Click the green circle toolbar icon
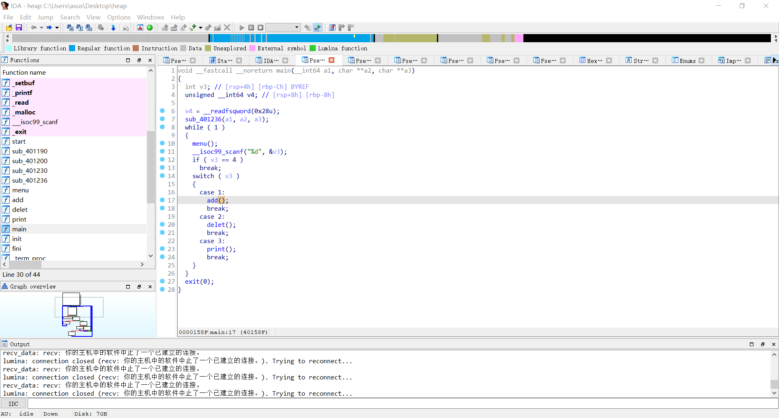The width and height of the screenshot is (779, 418). coord(150,28)
